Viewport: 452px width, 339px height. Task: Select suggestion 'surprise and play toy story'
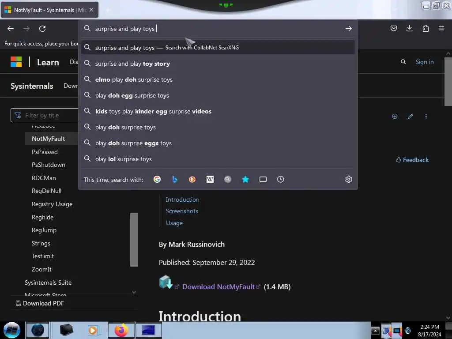pos(218,64)
